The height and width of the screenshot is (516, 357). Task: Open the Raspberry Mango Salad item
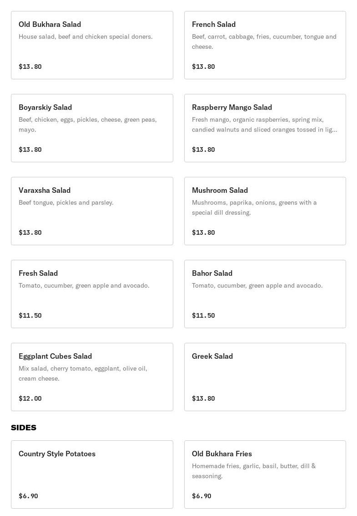[x=265, y=128]
